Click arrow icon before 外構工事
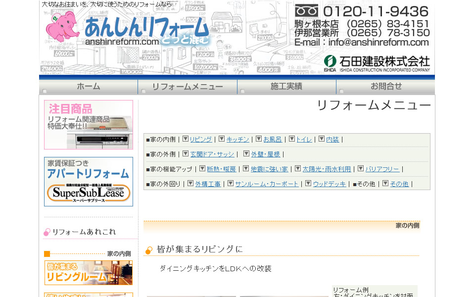Screen dimensions: 475x297 click(x=190, y=184)
